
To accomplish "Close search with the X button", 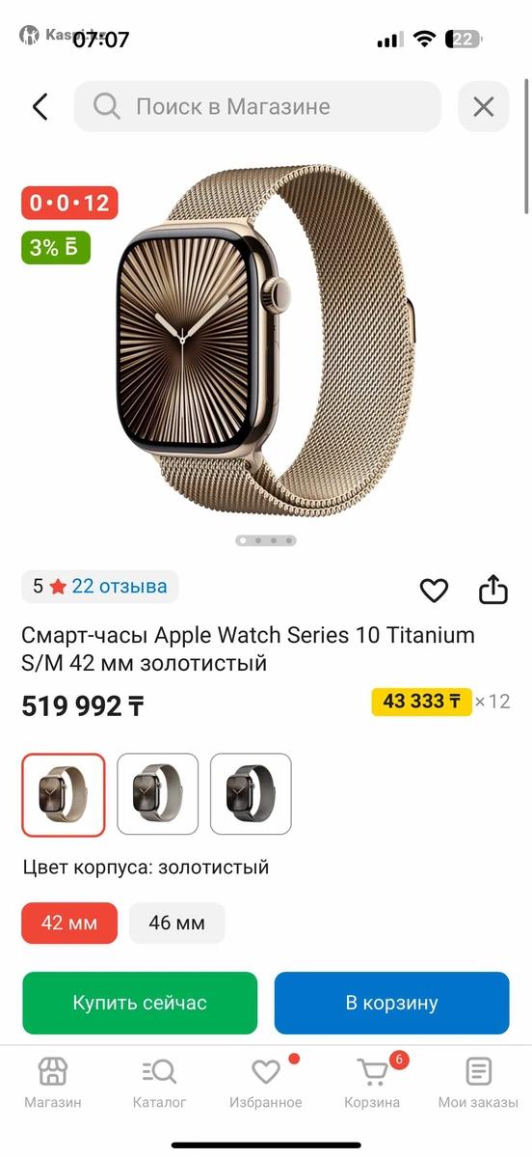I will click(x=484, y=106).
